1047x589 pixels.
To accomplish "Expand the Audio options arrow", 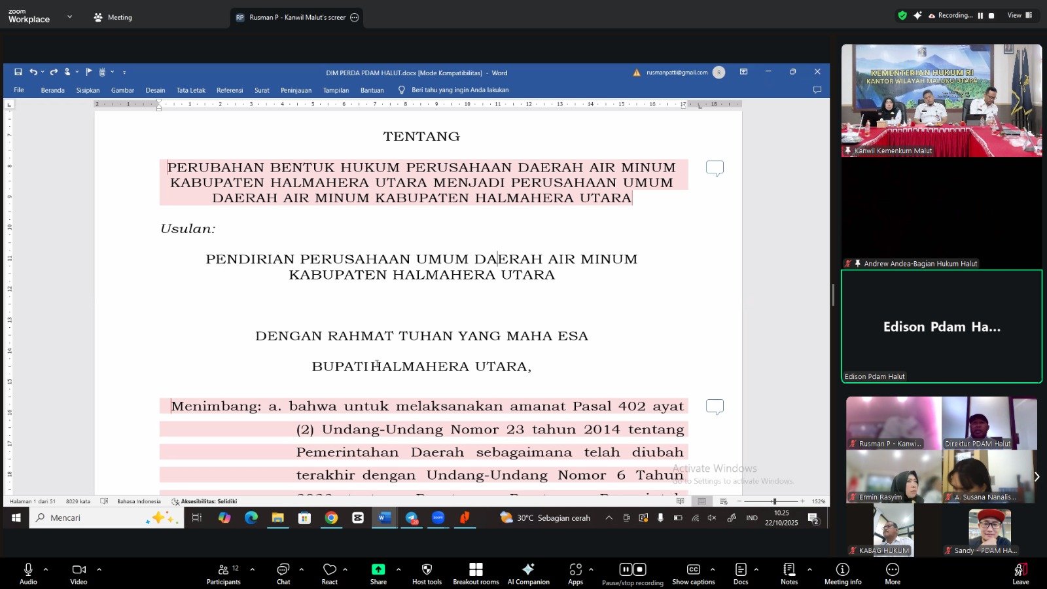I will click(x=46, y=569).
